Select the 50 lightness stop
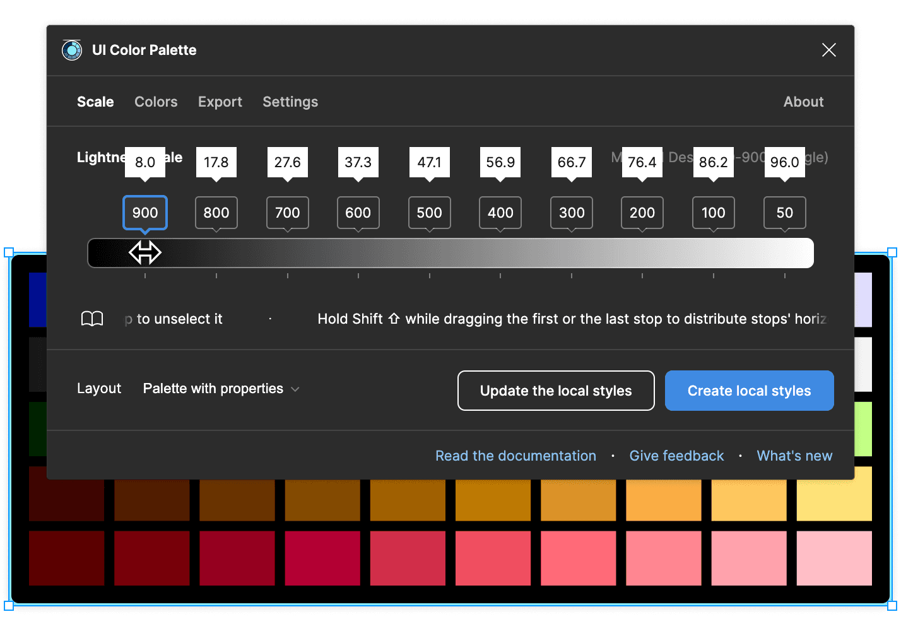This screenshot has width=901, height=631. (x=784, y=213)
